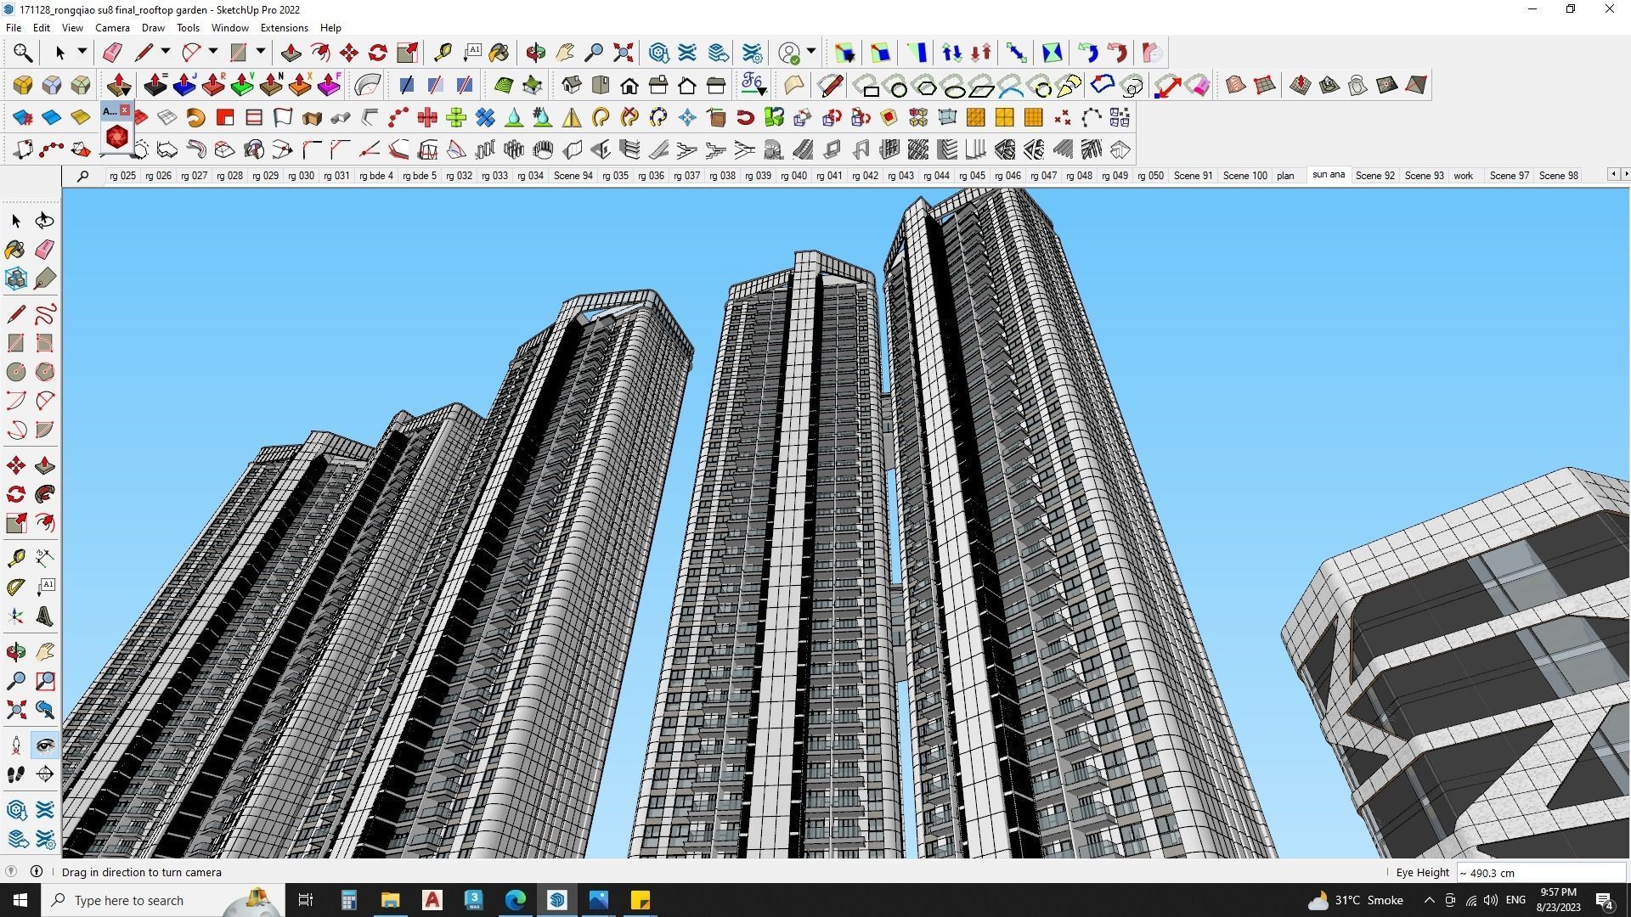Select the Push/Pull tool in top toolbar
Screen dimensions: 1631x917
click(x=291, y=53)
